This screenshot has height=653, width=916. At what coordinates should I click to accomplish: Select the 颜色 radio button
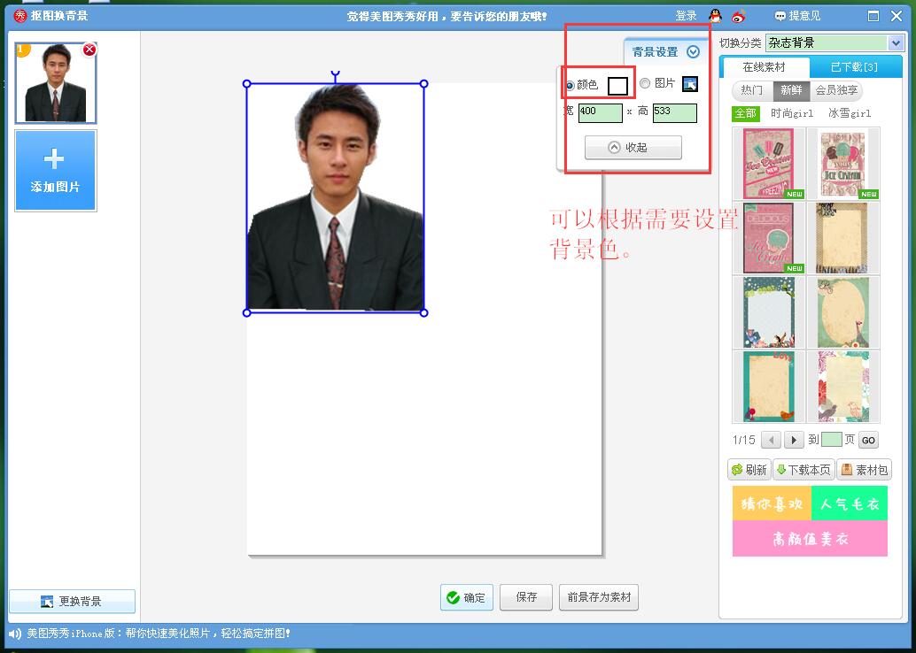coord(570,85)
